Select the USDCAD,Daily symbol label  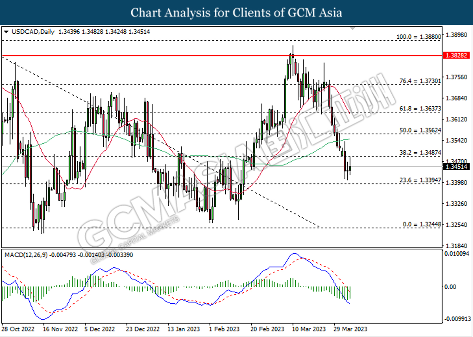(33, 32)
